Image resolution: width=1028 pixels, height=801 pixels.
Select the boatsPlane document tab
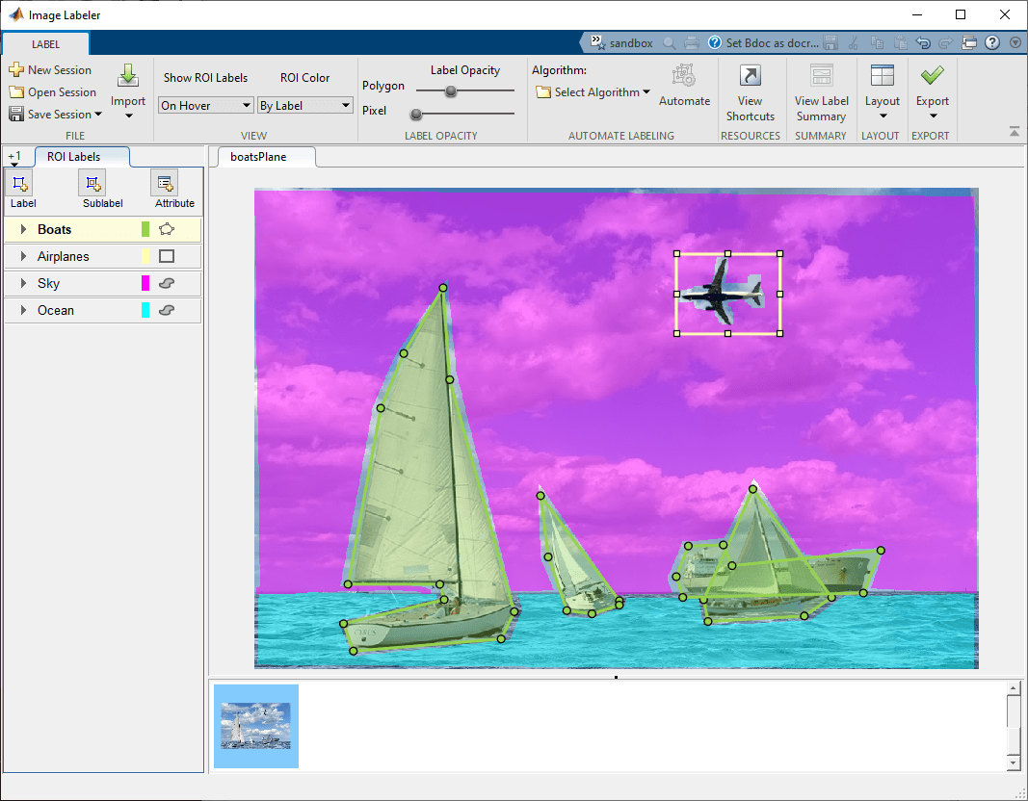click(258, 157)
